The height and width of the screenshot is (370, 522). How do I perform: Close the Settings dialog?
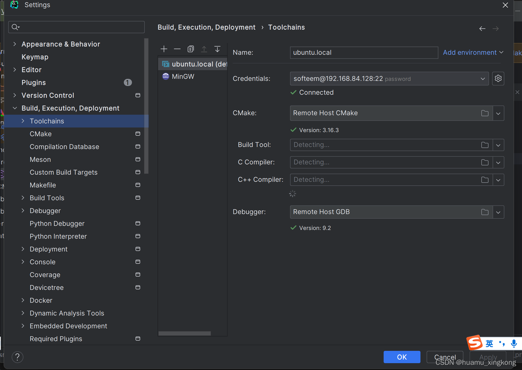point(505,5)
